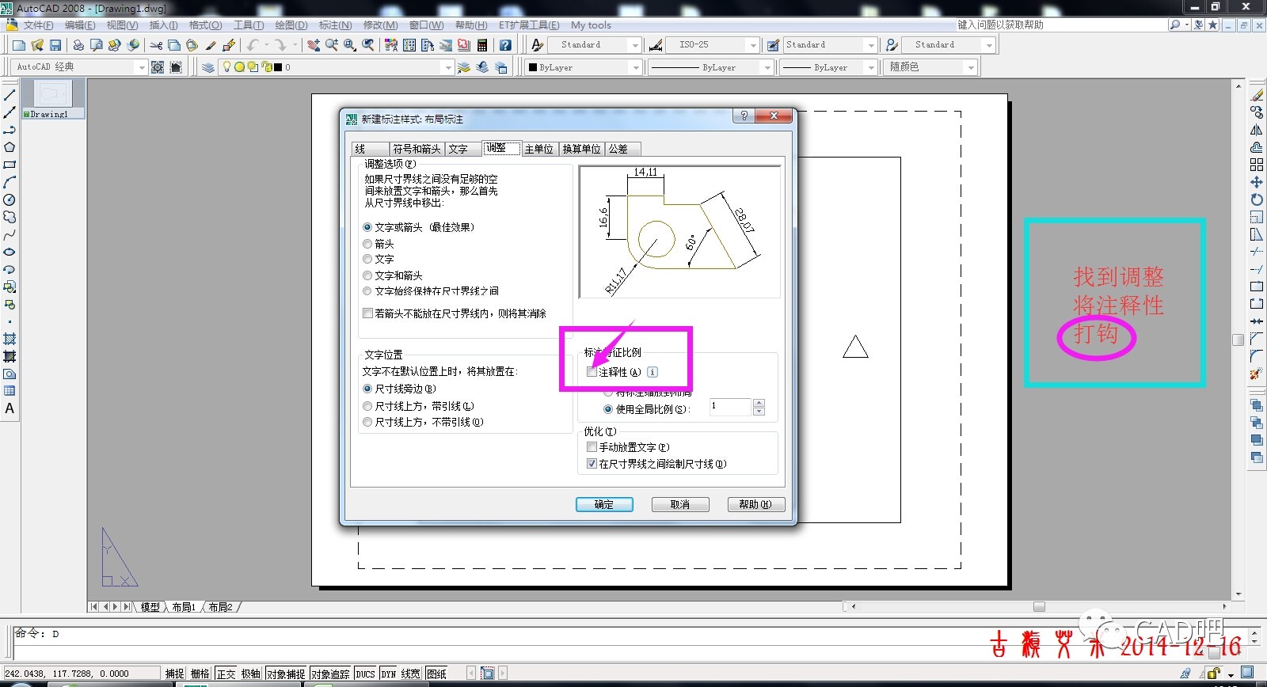Click the global scale value field
Screen dimensions: 1267x687
[x=729, y=407]
